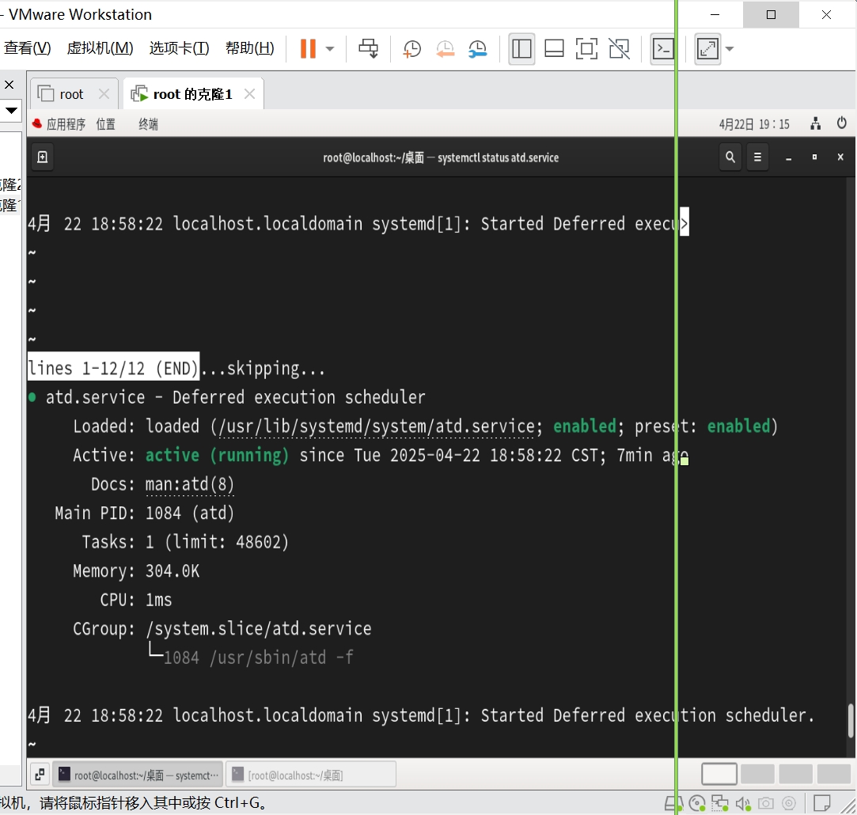Close the root VM tab
The image size is (857, 815).
click(104, 94)
